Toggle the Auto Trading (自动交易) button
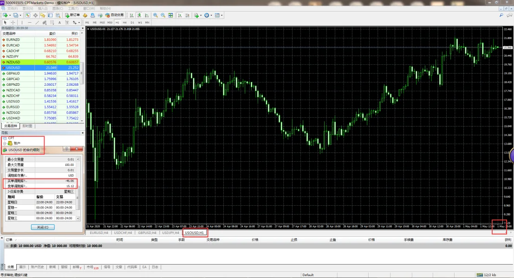 coord(114,15)
